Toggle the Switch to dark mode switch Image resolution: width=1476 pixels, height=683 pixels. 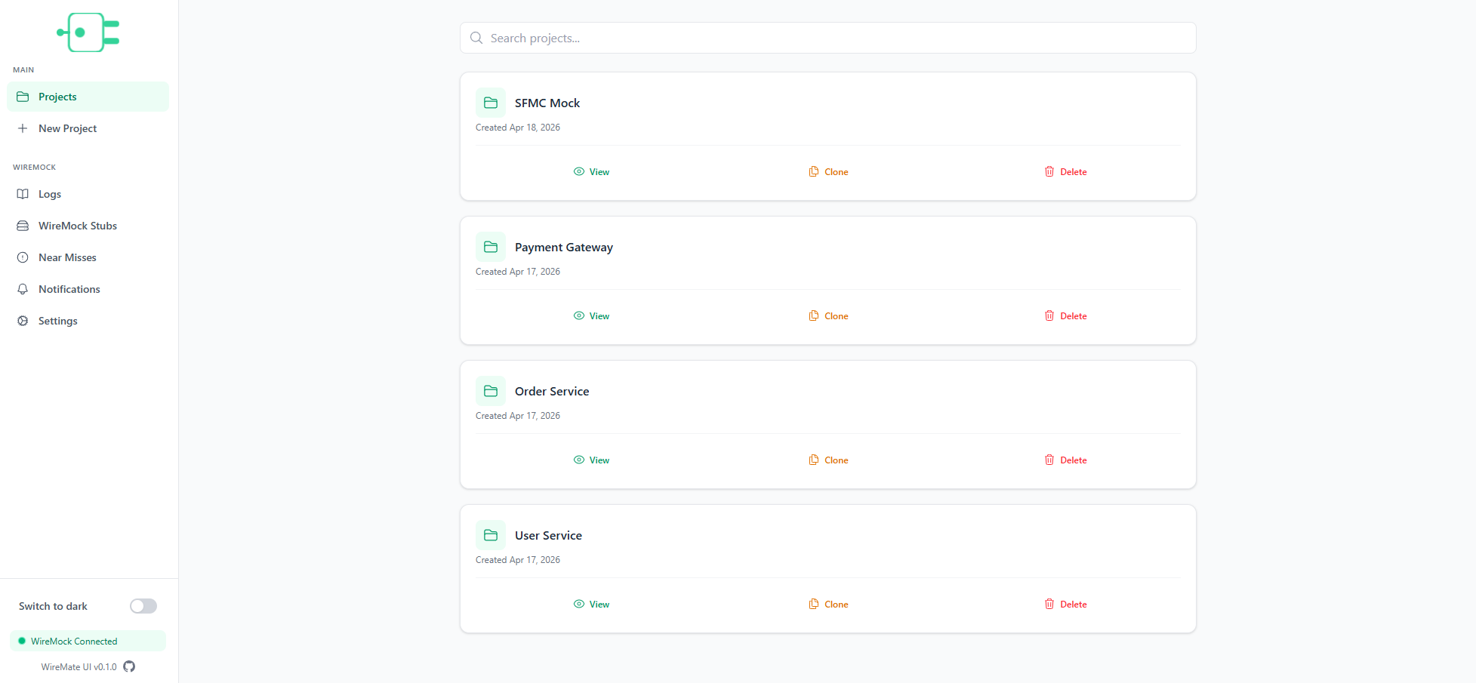click(143, 606)
